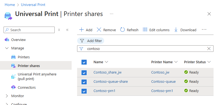This screenshot has height=105, width=216.
Task: Open the ellipsis menu beside page title
Action: tap(112, 14)
